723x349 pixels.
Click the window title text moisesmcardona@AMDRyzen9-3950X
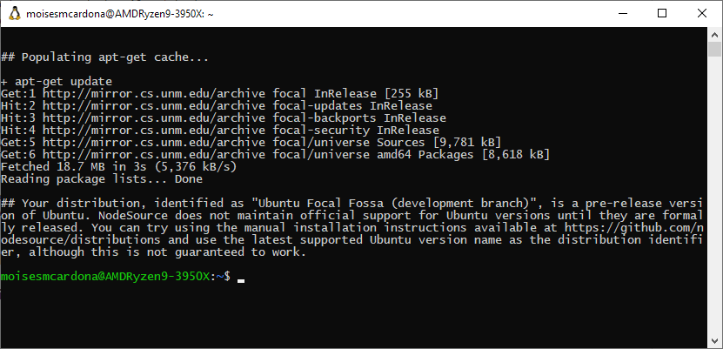[122, 14]
